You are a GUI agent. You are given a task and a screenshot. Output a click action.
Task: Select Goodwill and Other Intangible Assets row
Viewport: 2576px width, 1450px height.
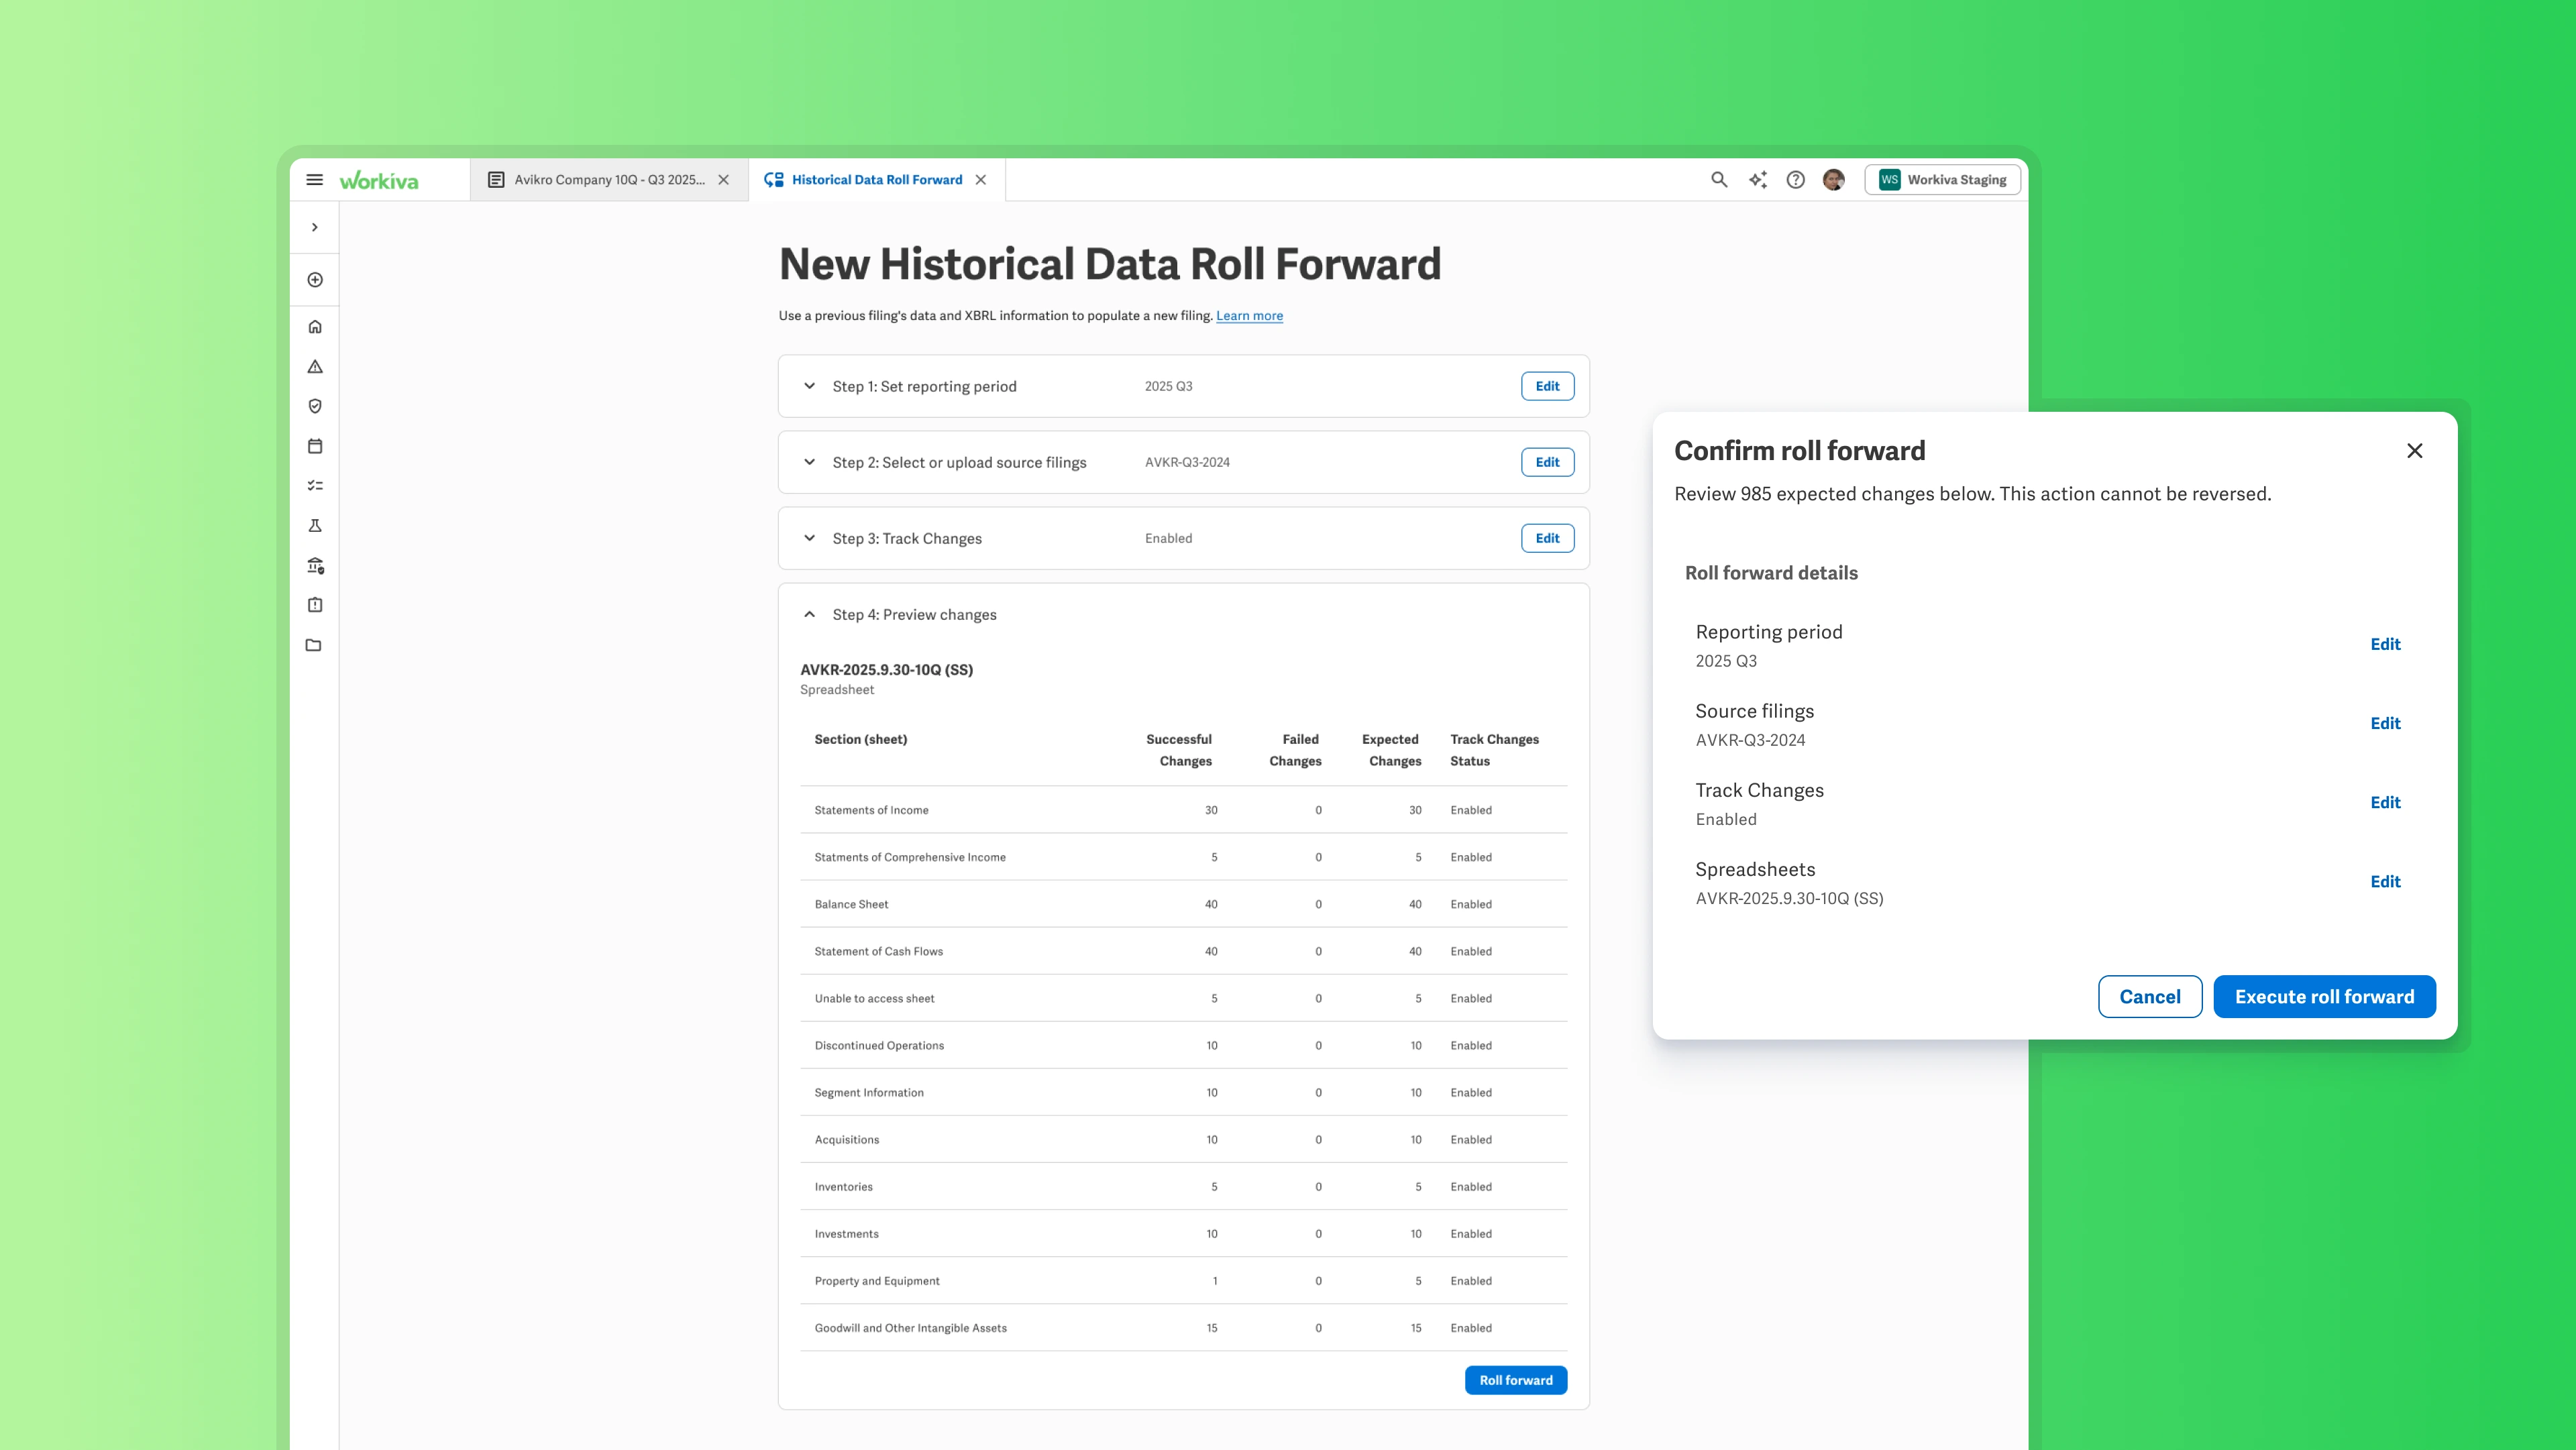pyautogui.click(x=1184, y=1328)
